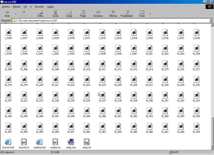
Task: Select the f0_050 file icon
Action: pyautogui.click(x=102, y=111)
